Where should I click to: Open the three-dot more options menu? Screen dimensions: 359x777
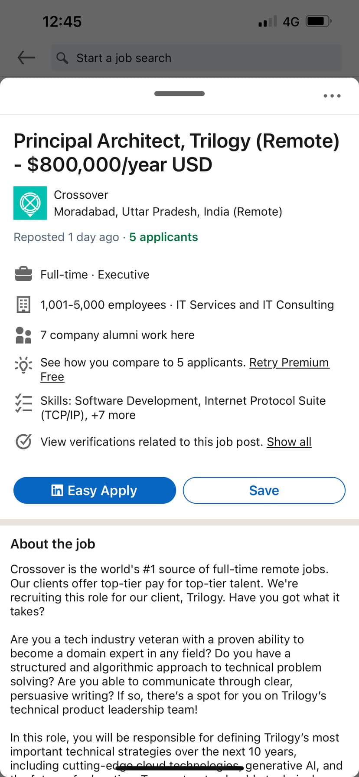[x=332, y=96]
